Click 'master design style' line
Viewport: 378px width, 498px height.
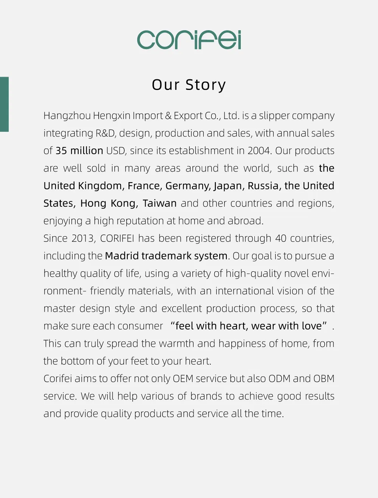189,309
